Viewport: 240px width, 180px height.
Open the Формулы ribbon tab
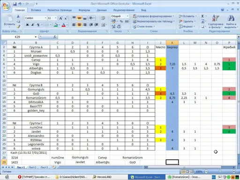click(84, 10)
